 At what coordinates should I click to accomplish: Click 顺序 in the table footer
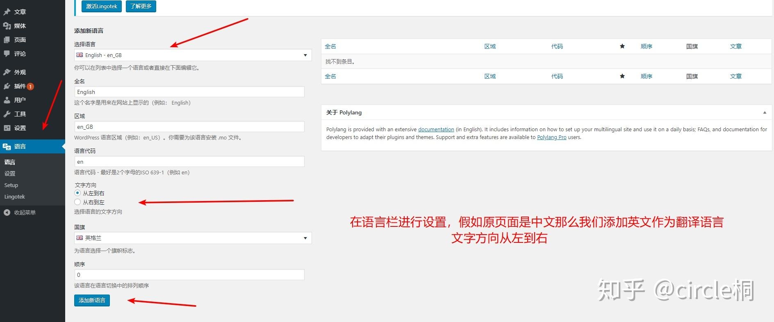click(x=647, y=76)
